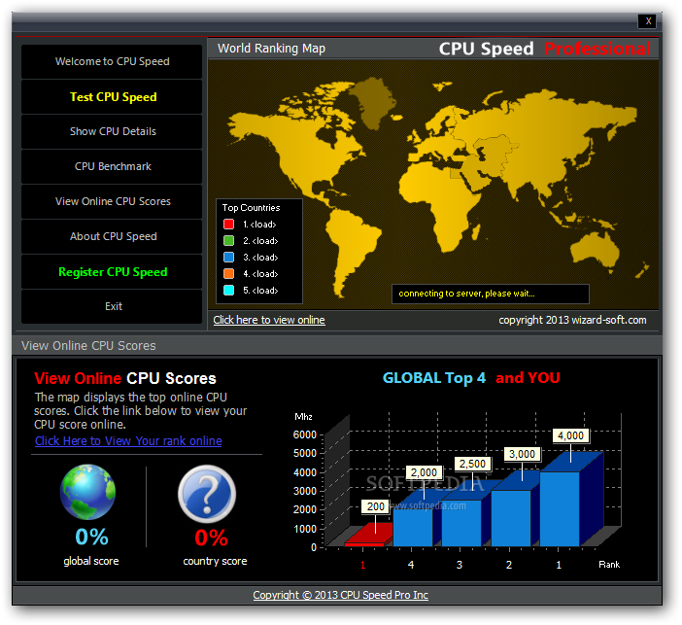Viewport: 682px width, 625px height.
Task: Click blue swatch for country 3
Action: 228,258
